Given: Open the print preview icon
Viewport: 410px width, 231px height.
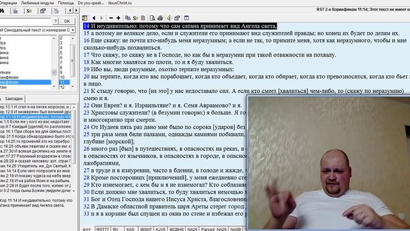Looking at the screenshot, I should (152, 18).
